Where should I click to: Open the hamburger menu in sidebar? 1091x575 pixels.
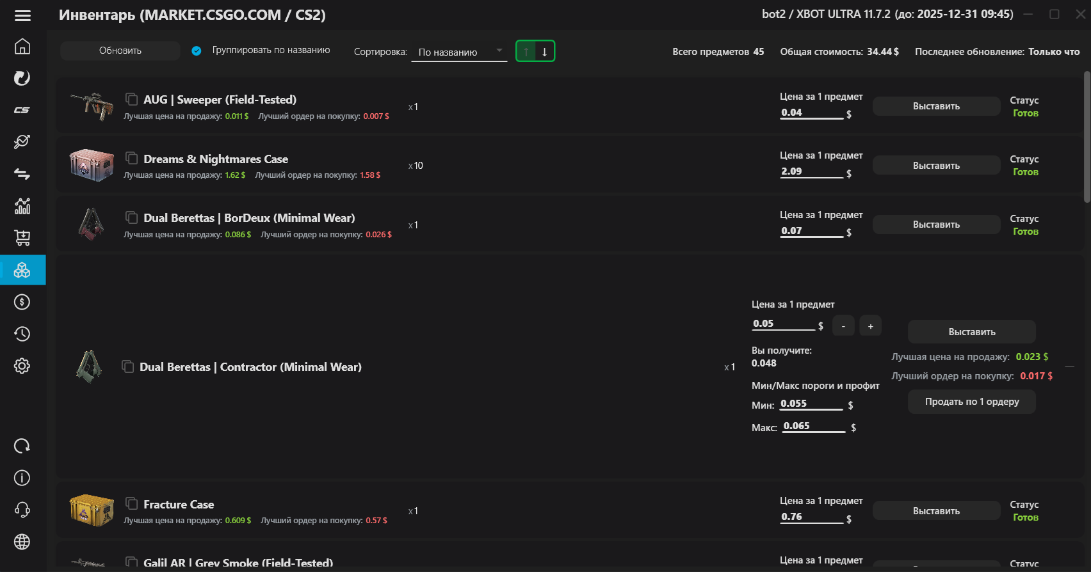coord(22,15)
